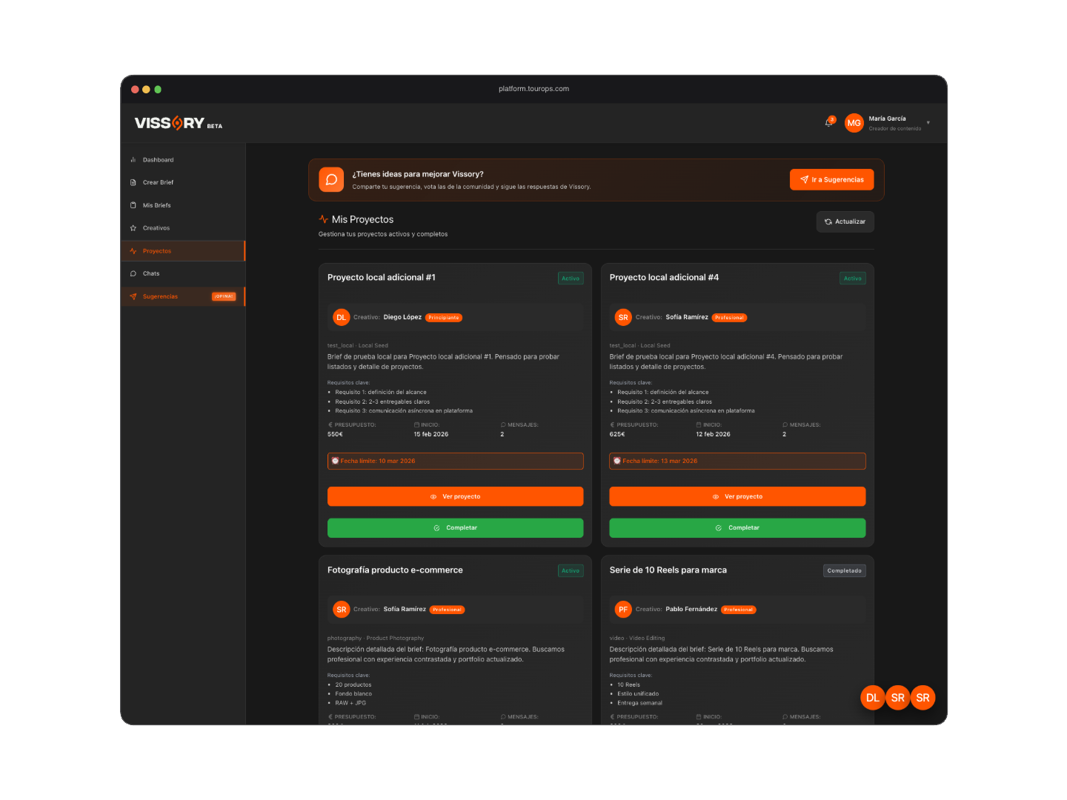1067x800 pixels.
Task: Select Chats from the sidebar
Action: tap(151, 273)
